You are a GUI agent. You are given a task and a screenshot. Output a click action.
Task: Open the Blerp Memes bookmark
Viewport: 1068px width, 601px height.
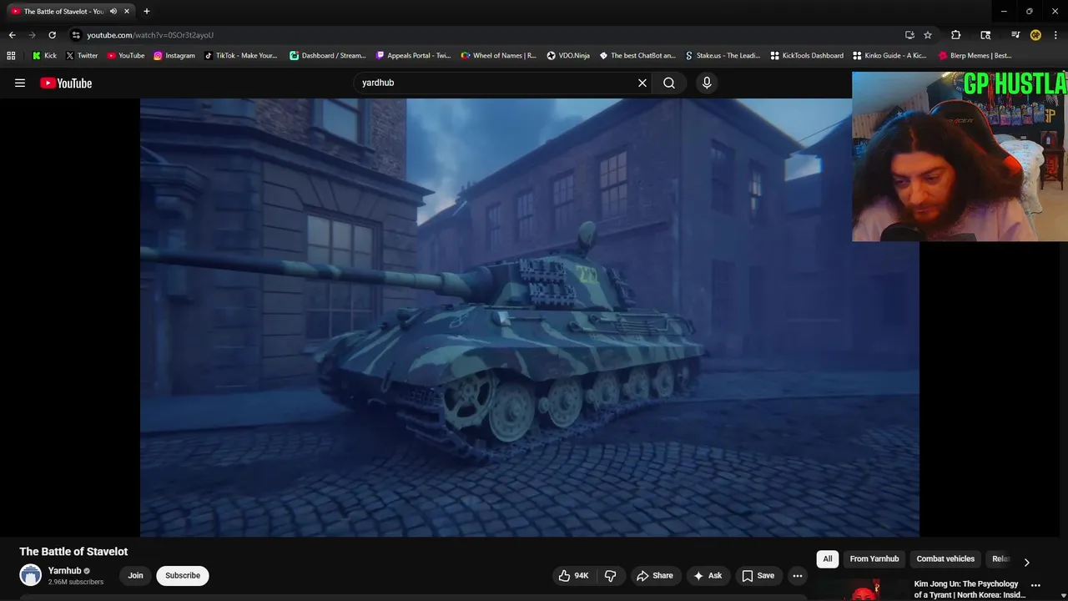(x=975, y=56)
